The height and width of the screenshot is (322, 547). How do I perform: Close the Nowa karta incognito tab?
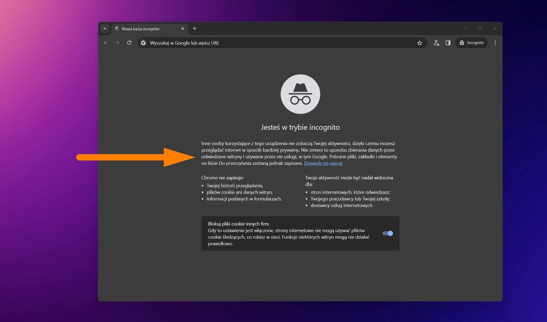(183, 29)
